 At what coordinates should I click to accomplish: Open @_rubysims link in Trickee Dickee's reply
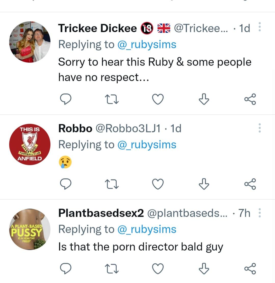point(147,44)
